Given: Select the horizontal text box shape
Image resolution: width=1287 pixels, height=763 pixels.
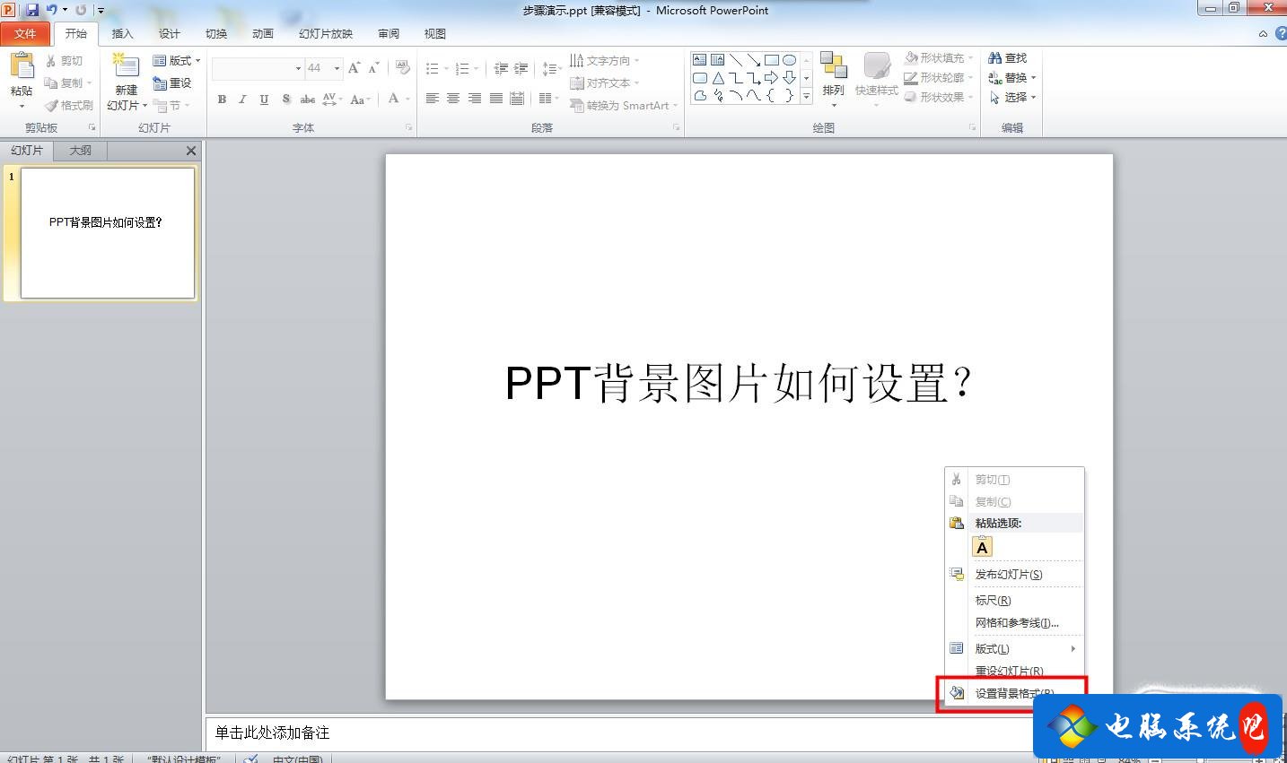Looking at the screenshot, I should pos(699,60).
